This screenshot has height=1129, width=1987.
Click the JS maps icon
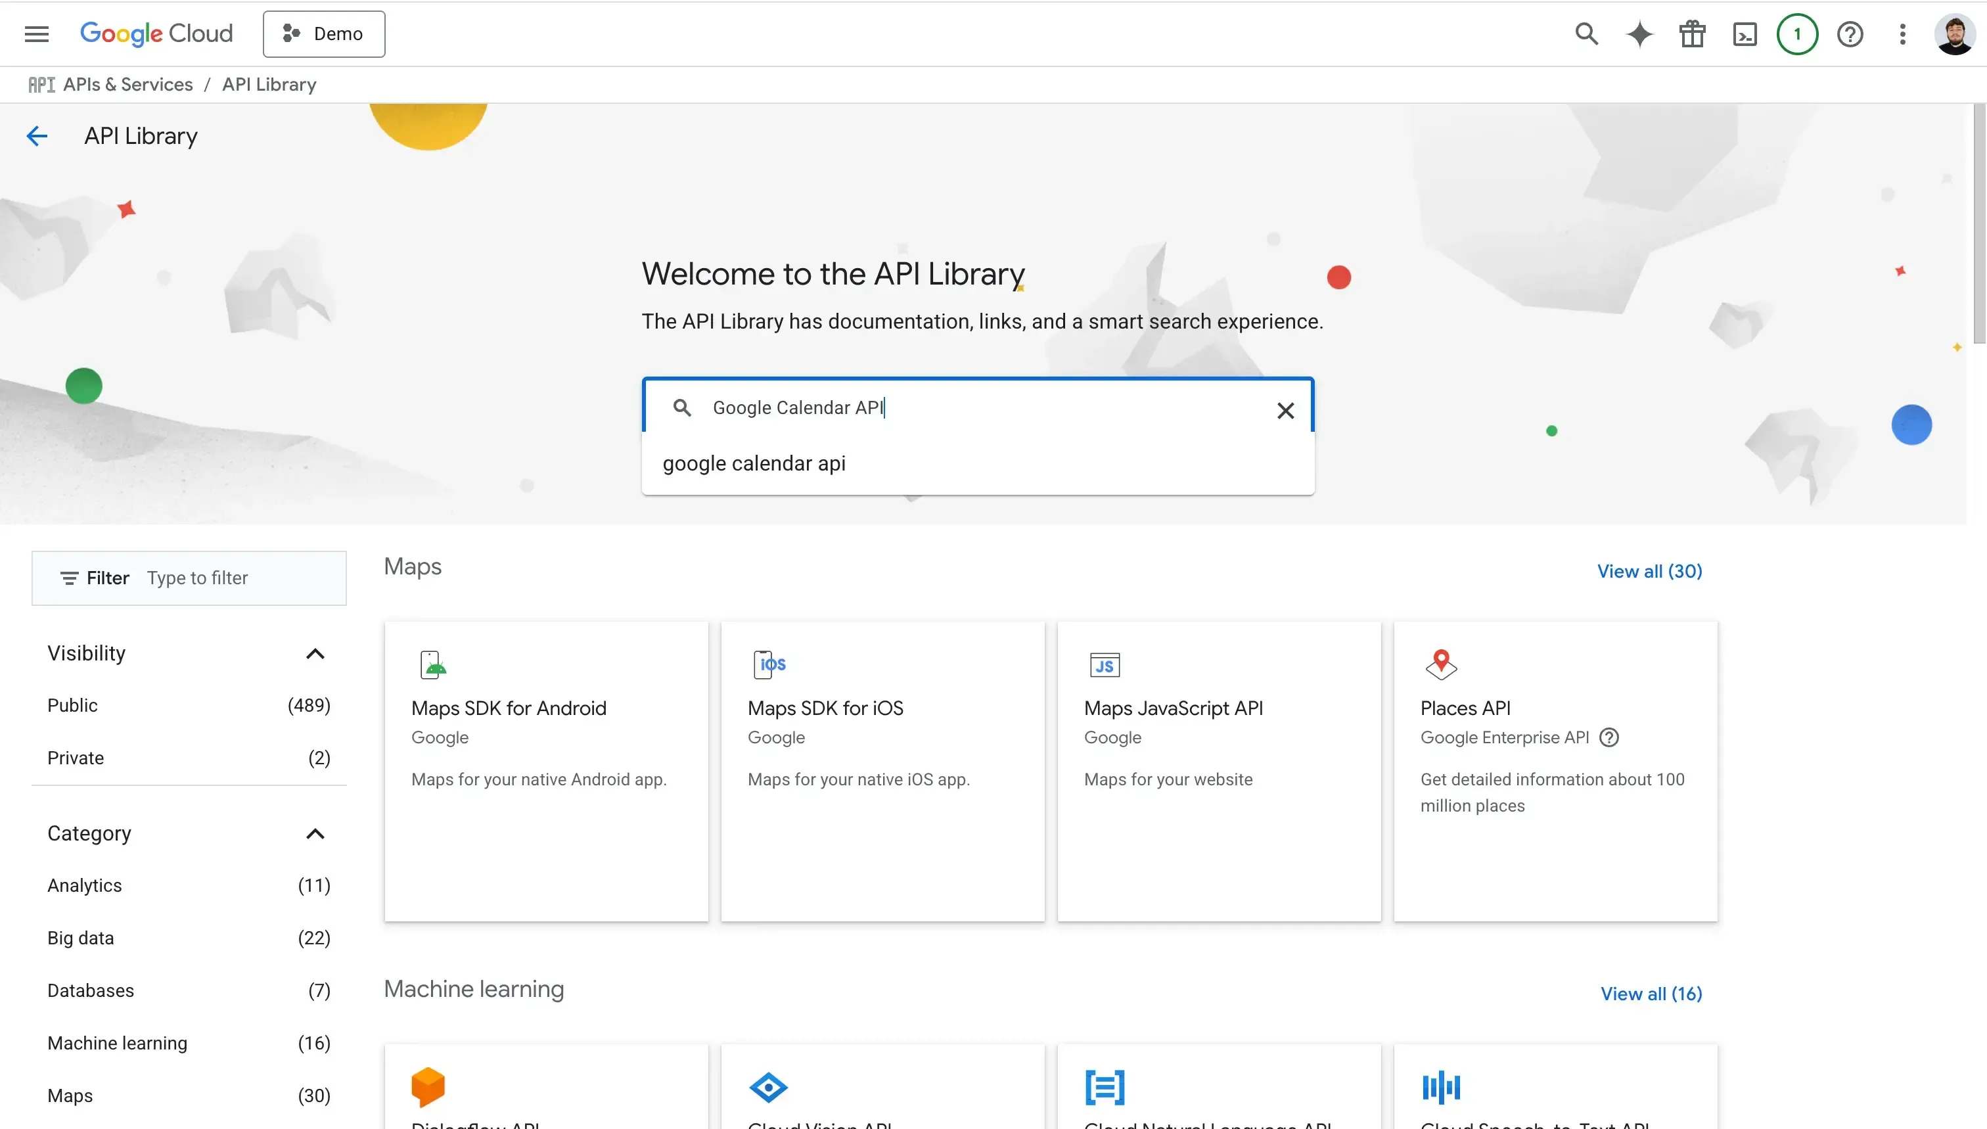pyautogui.click(x=1105, y=665)
